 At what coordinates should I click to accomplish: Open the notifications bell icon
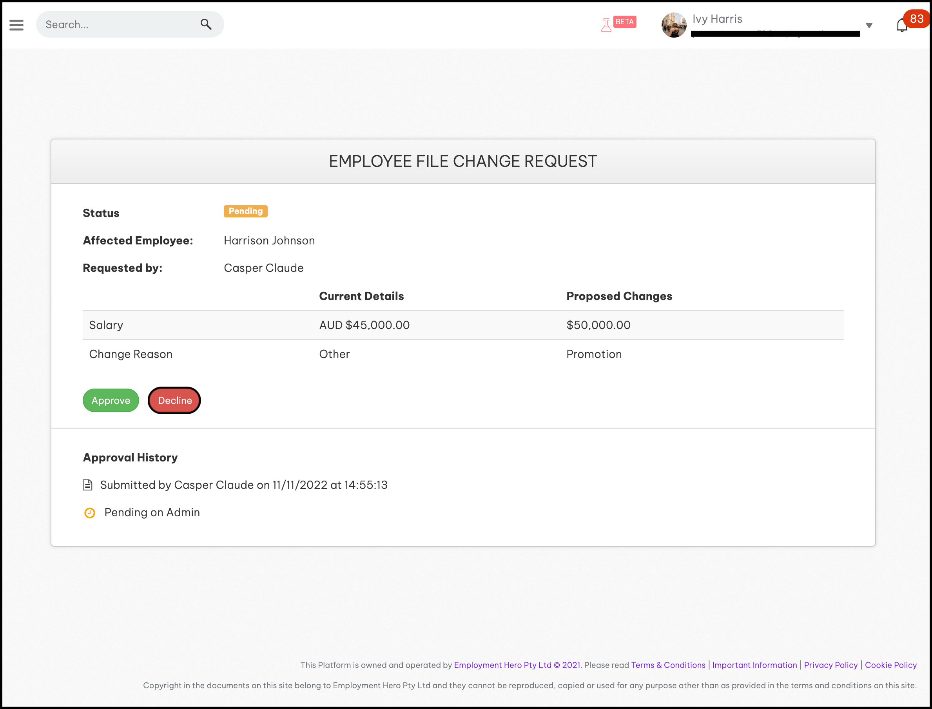(x=901, y=26)
